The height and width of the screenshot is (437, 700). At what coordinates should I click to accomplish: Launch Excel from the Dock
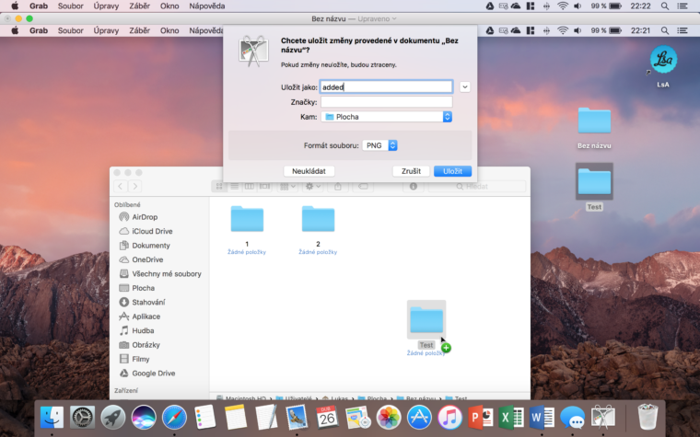point(510,418)
